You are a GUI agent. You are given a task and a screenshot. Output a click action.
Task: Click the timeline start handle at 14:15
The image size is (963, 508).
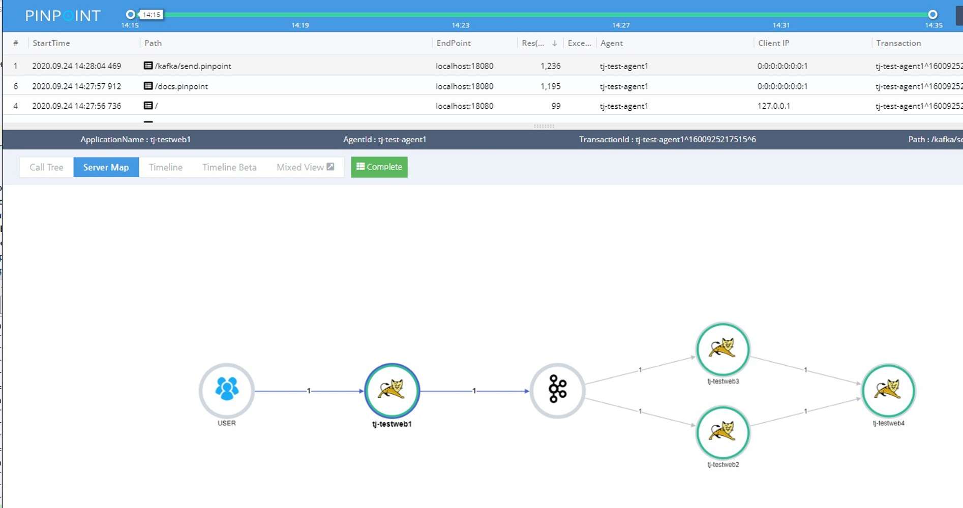pyautogui.click(x=131, y=14)
